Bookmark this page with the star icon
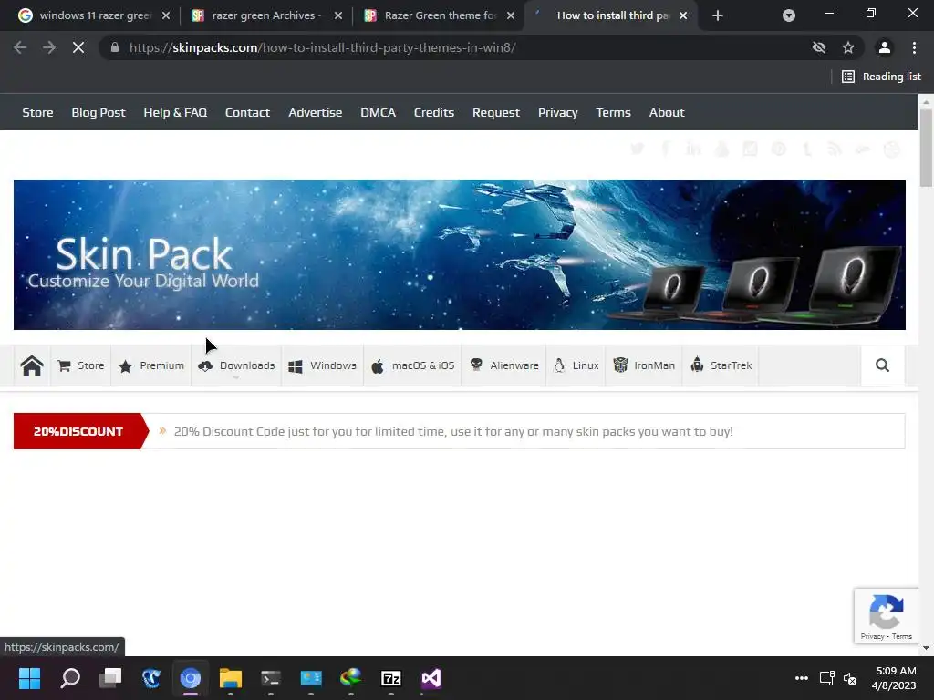The width and height of the screenshot is (934, 700). tap(848, 47)
